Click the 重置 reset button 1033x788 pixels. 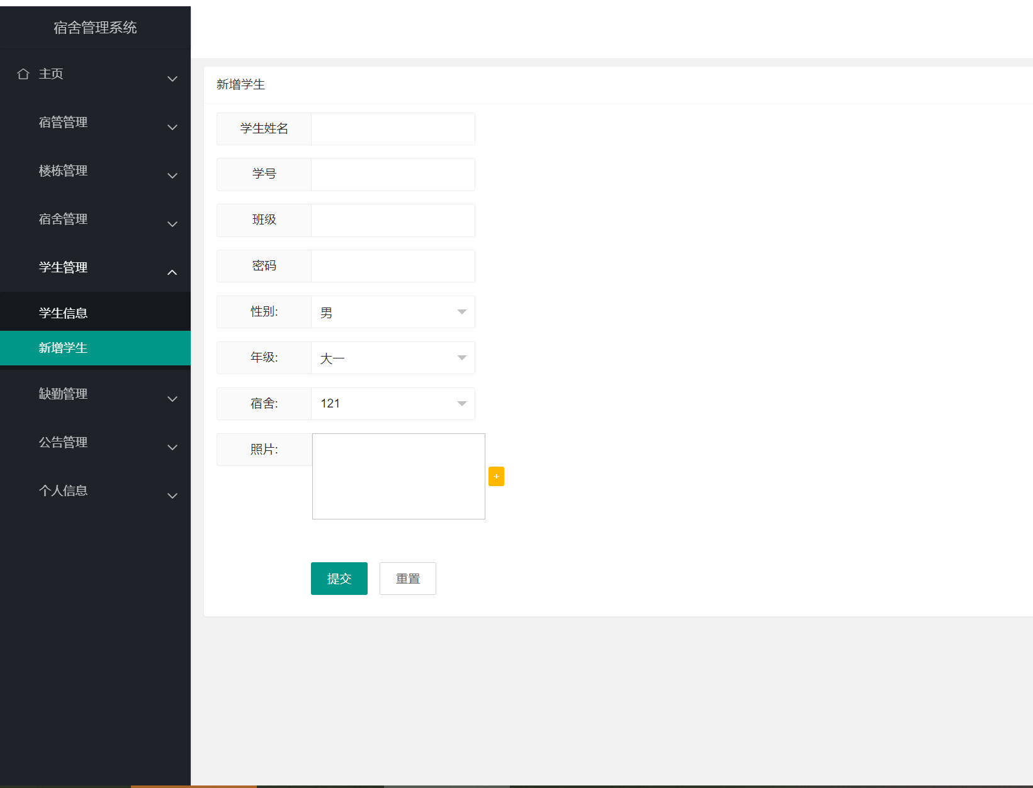(x=408, y=579)
